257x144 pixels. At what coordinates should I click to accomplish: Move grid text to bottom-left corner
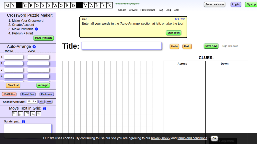[21, 114]
